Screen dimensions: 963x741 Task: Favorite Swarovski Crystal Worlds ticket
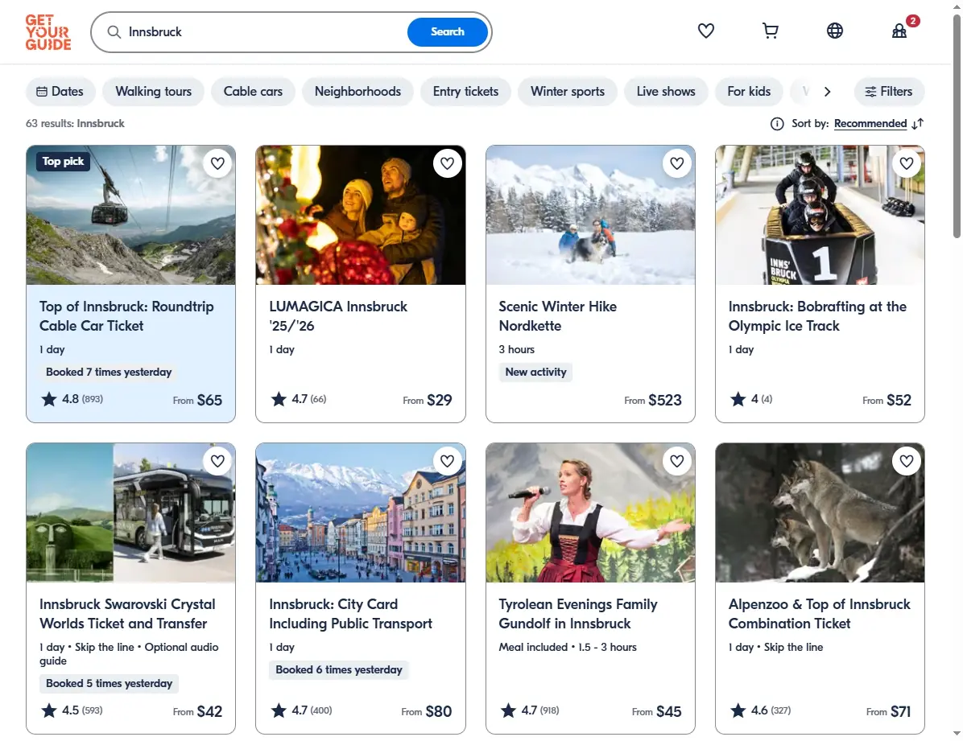pos(217,461)
